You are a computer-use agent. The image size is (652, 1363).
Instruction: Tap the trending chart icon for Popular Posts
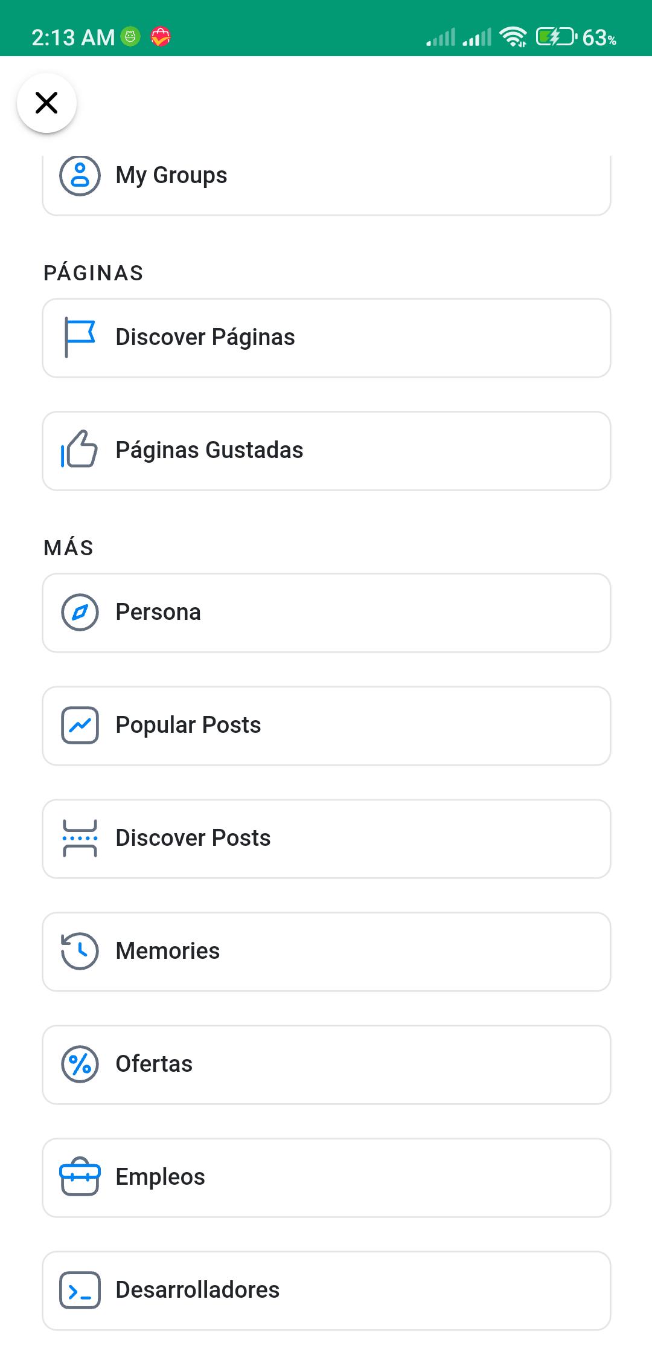point(80,725)
